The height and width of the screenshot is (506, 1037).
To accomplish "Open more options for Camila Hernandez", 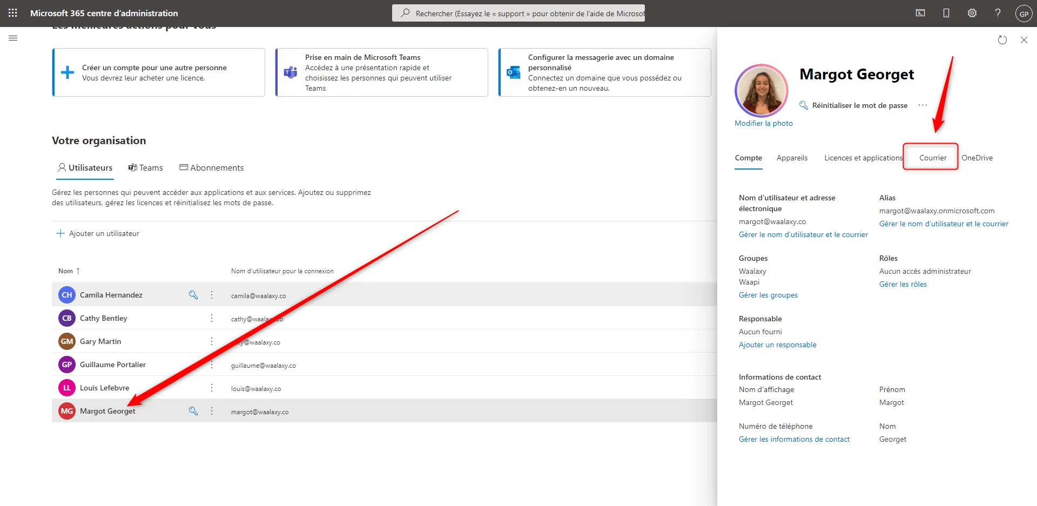I will [x=212, y=295].
